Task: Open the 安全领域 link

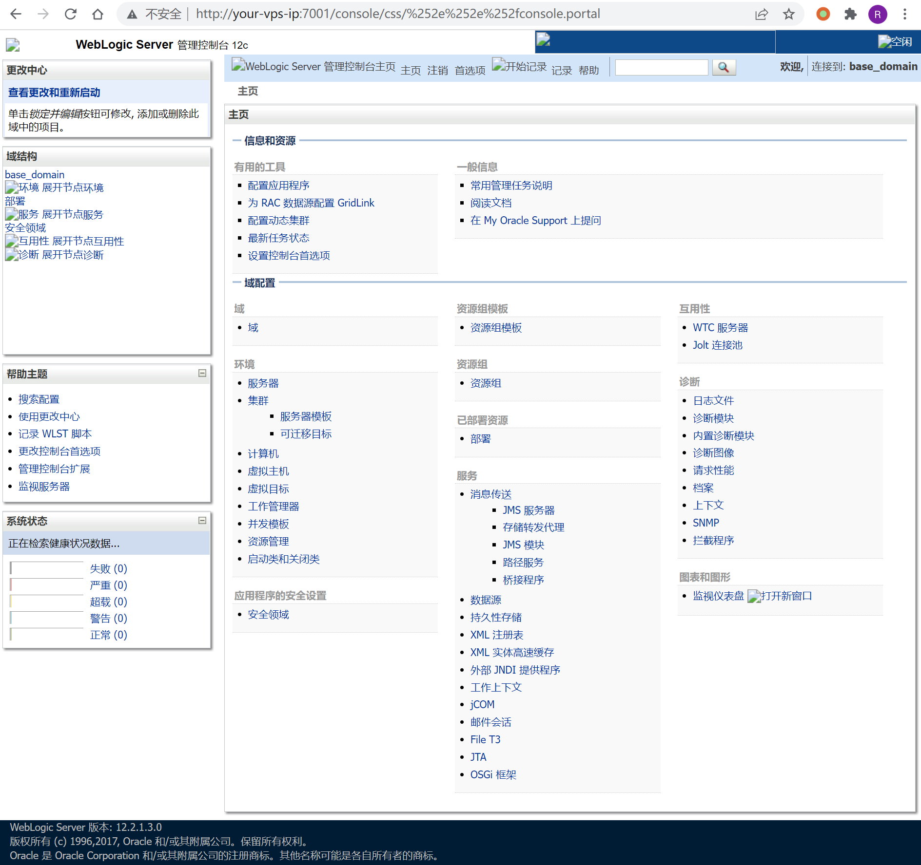Action: (x=269, y=614)
